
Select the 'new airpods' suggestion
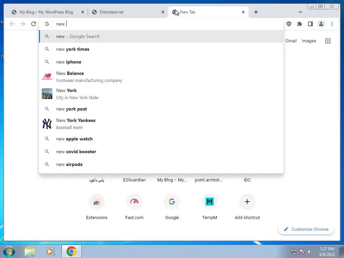pos(161,164)
